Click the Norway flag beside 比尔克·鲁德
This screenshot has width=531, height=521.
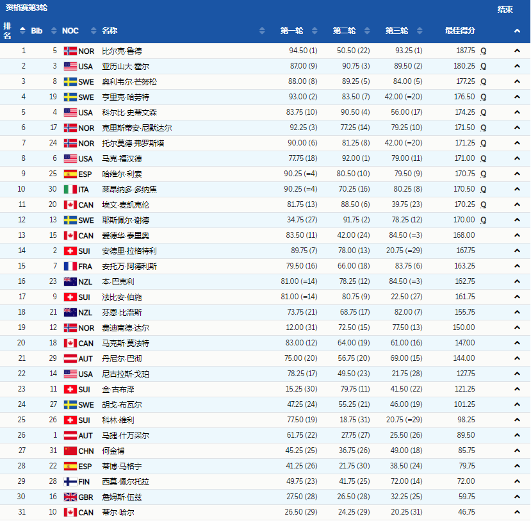tap(70, 50)
